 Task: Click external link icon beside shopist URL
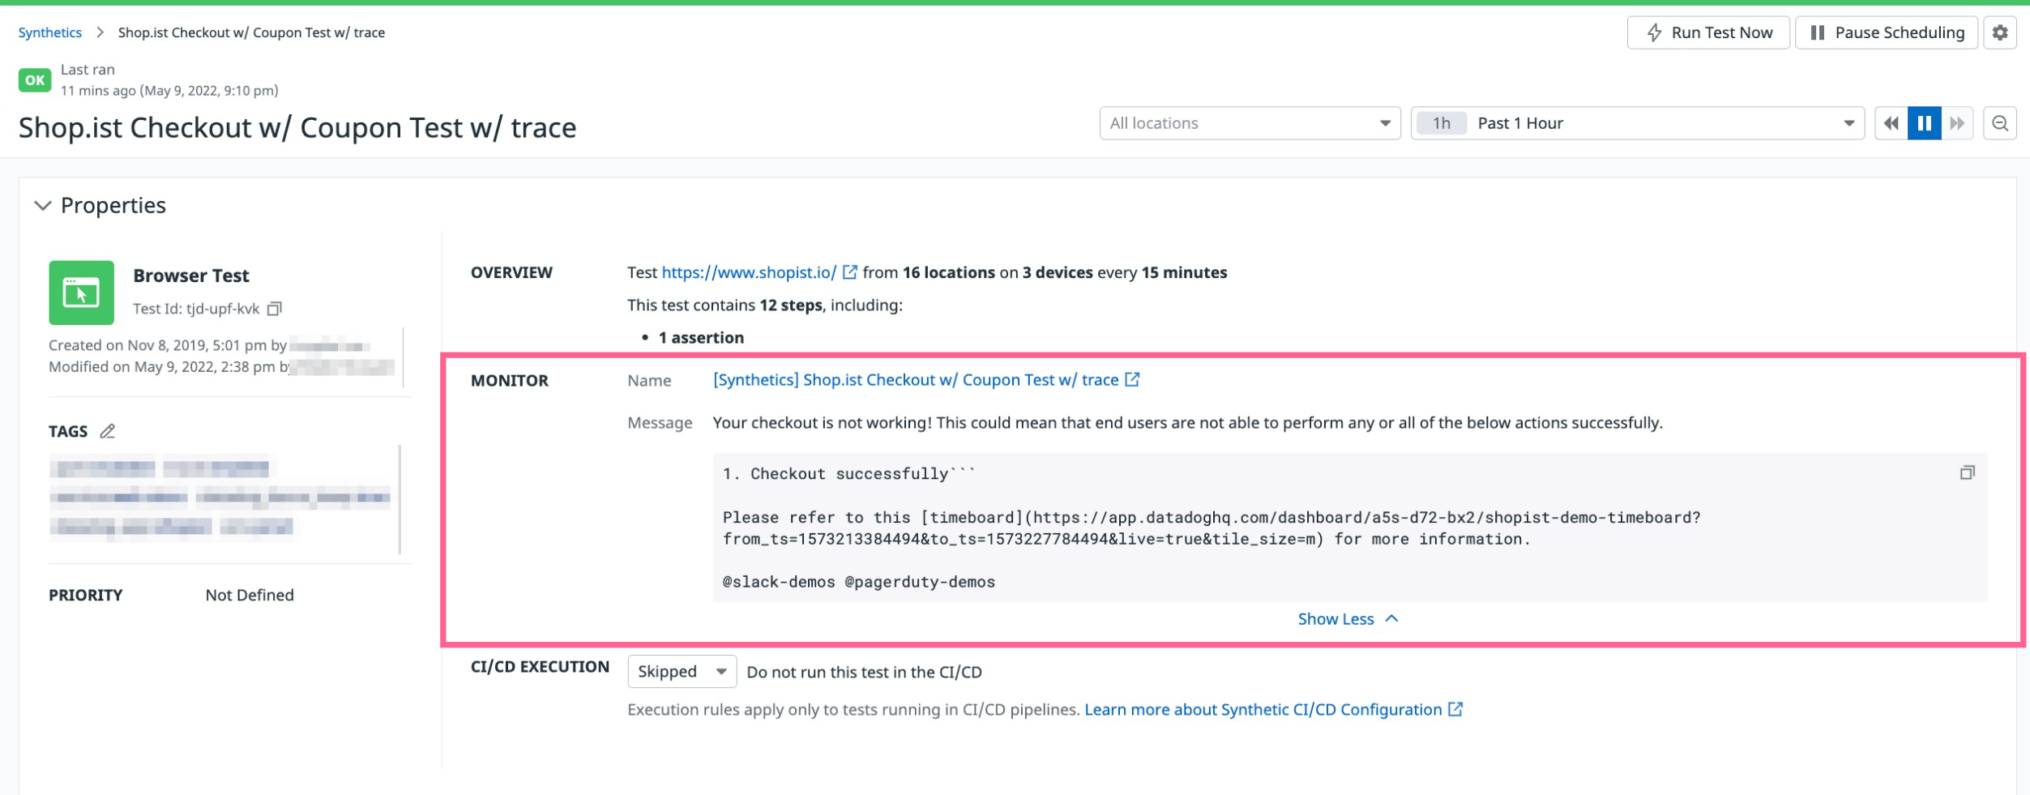849,272
